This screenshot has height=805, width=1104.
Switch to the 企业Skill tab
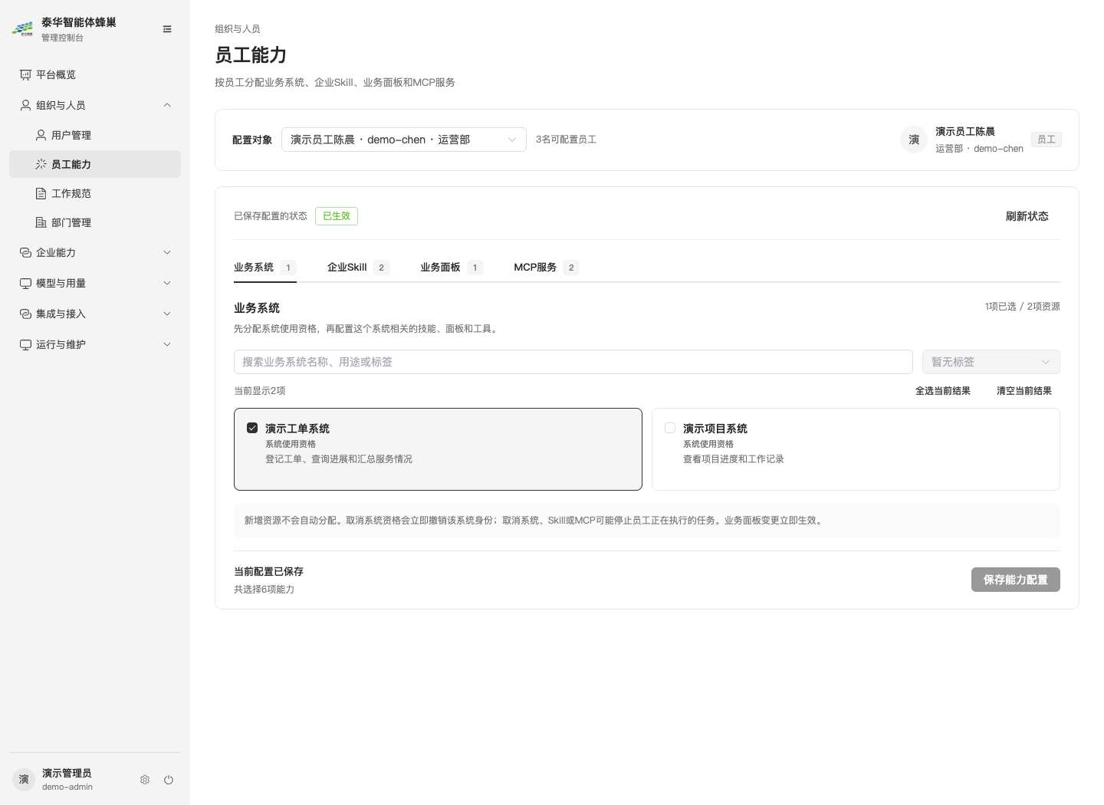point(359,268)
